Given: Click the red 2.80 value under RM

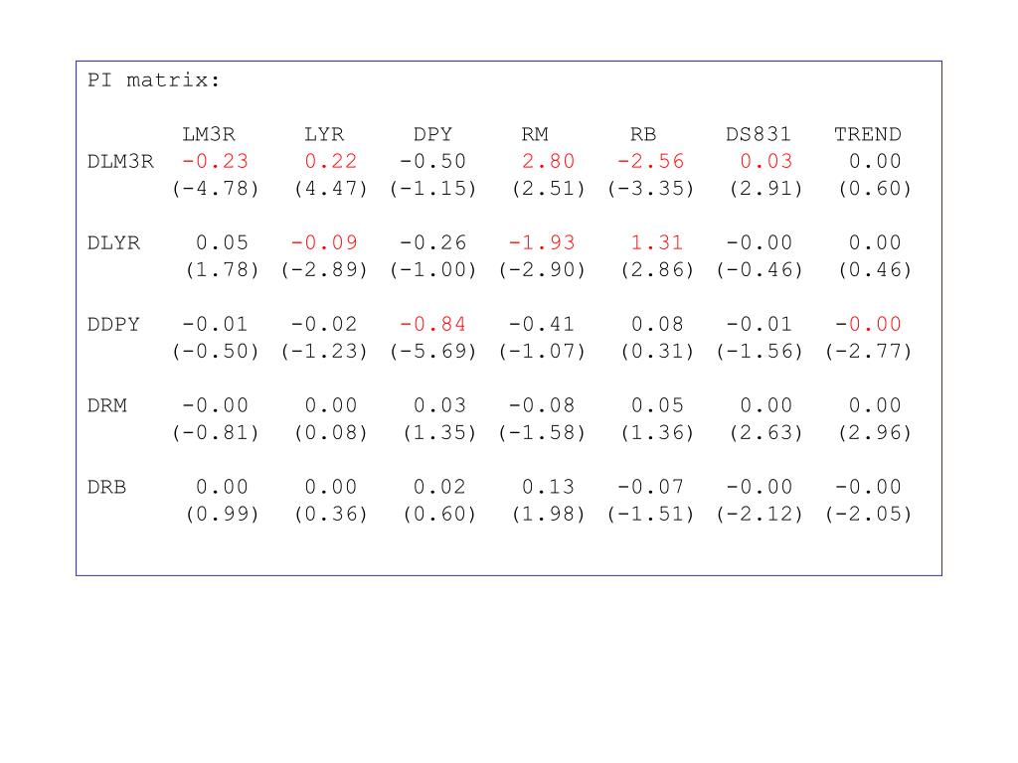Looking at the screenshot, I should [x=548, y=162].
